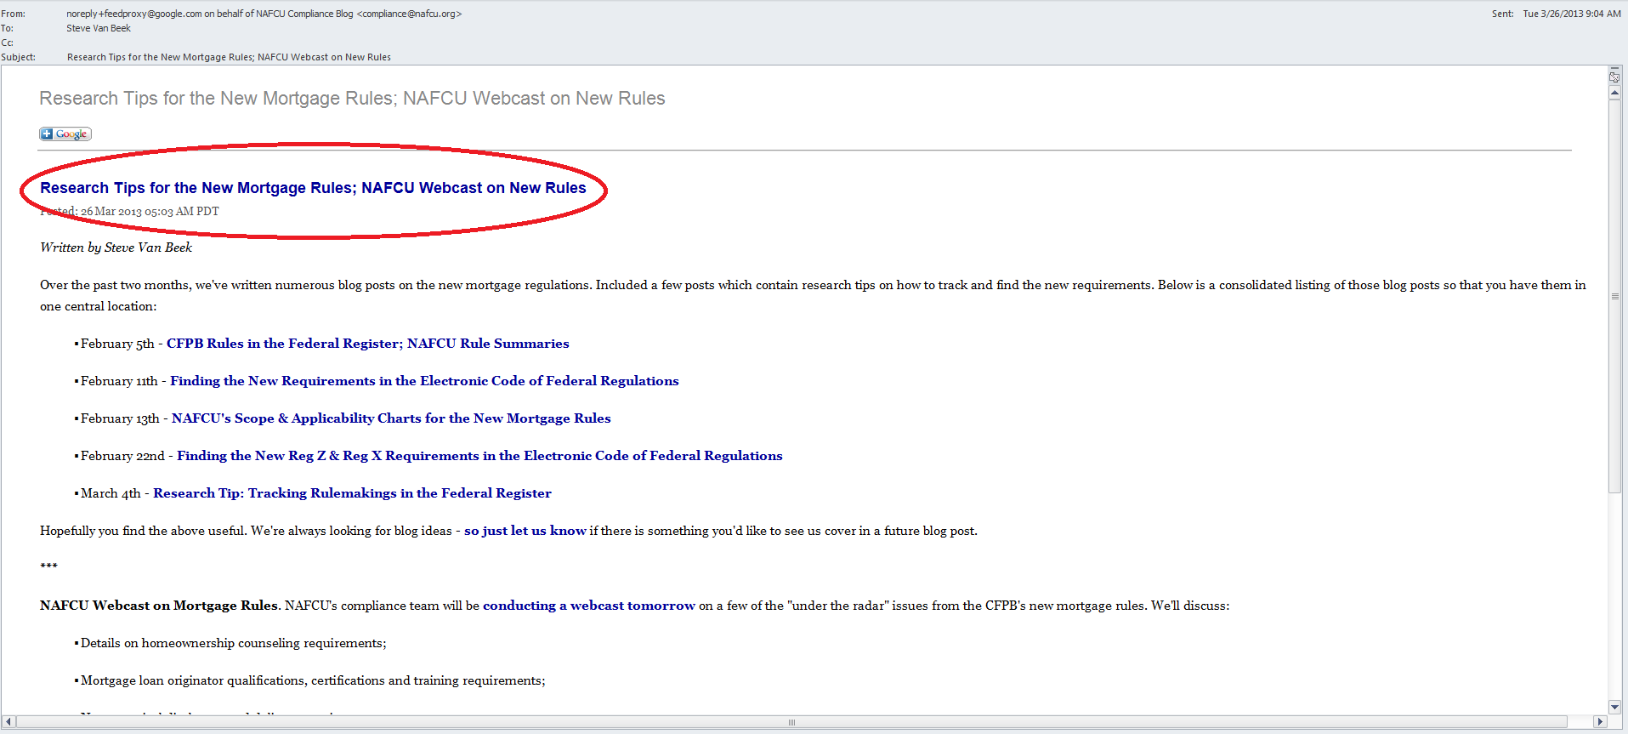Click 'NAFCU Webcast on Mortgage Rules' bold text
Viewport: 1628px width, 734px height.
click(x=159, y=606)
